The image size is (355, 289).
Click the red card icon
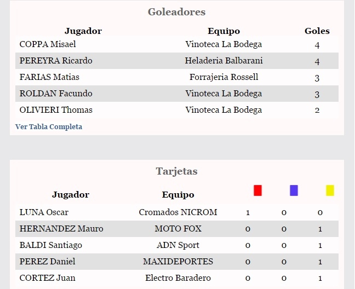(x=257, y=190)
